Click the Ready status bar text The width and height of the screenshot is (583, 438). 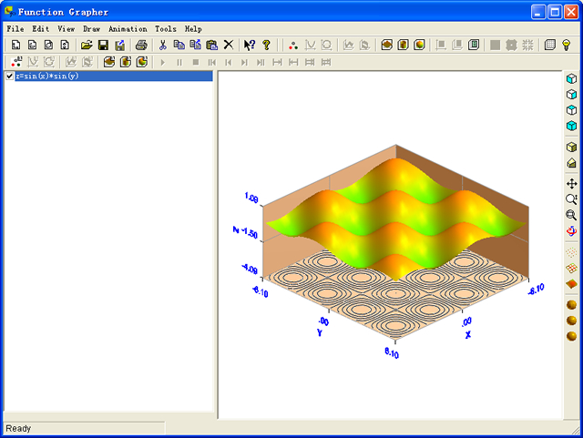tap(18, 428)
